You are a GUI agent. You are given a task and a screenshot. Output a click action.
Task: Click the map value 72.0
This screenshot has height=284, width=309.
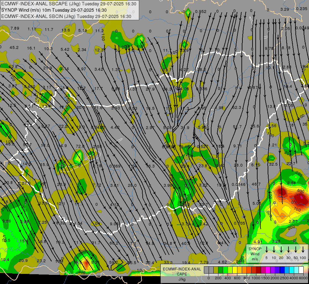pos(80,146)
